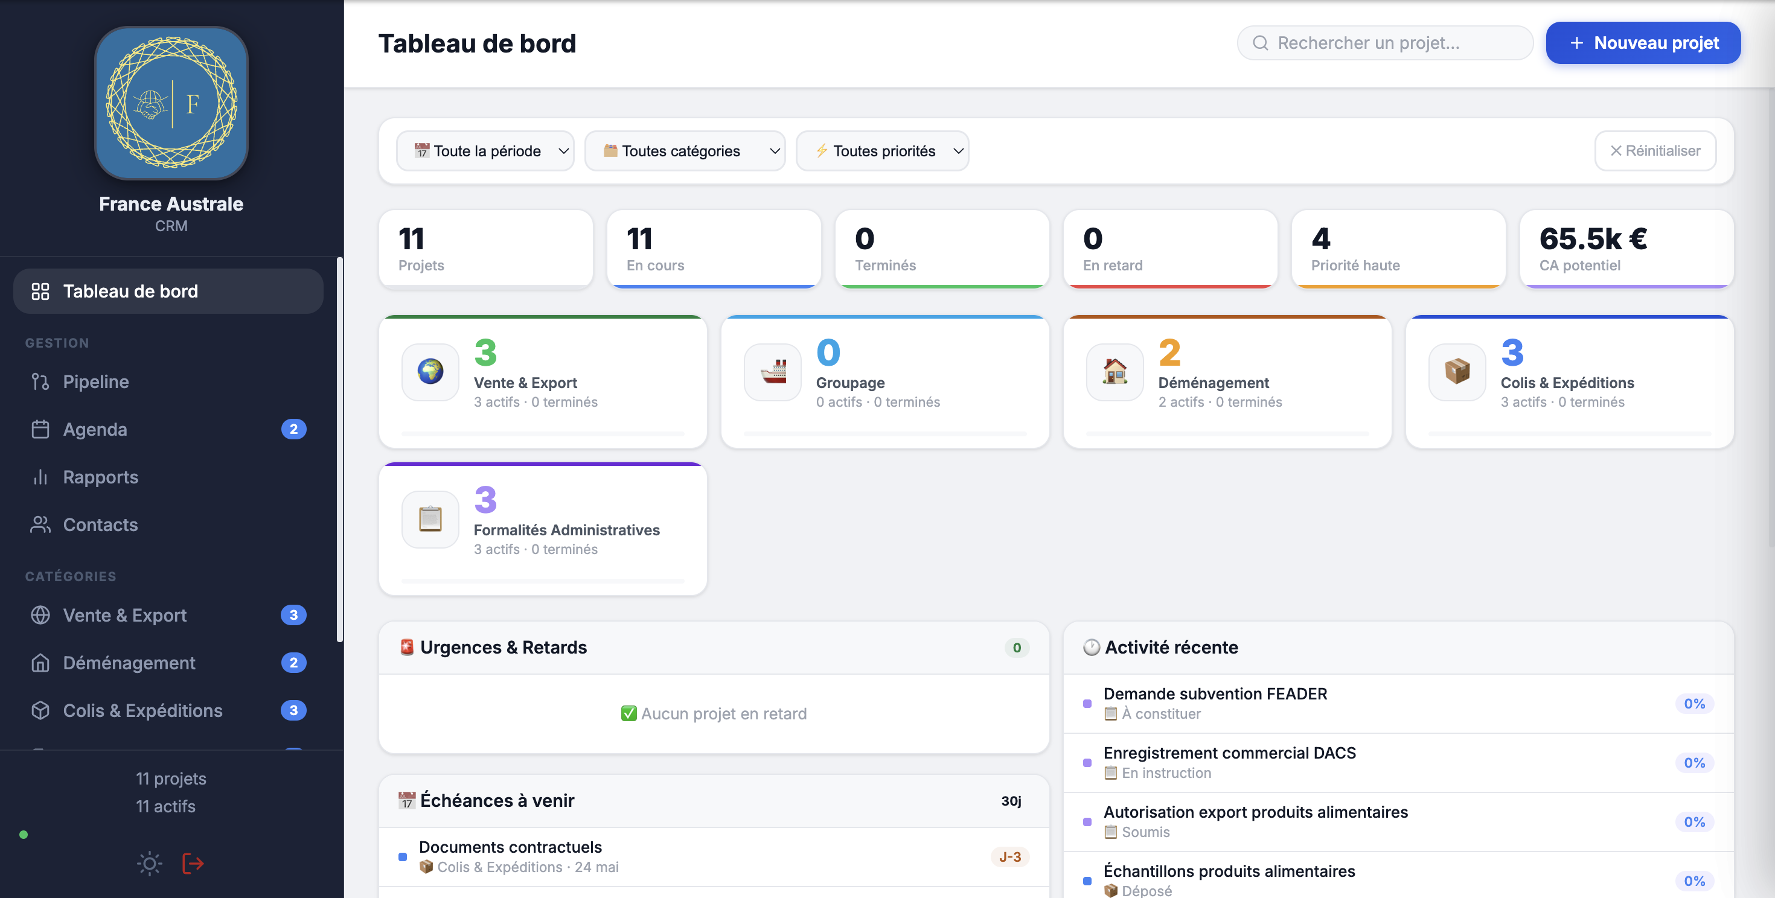Click the 11 En cours stat card

point(714,249)
